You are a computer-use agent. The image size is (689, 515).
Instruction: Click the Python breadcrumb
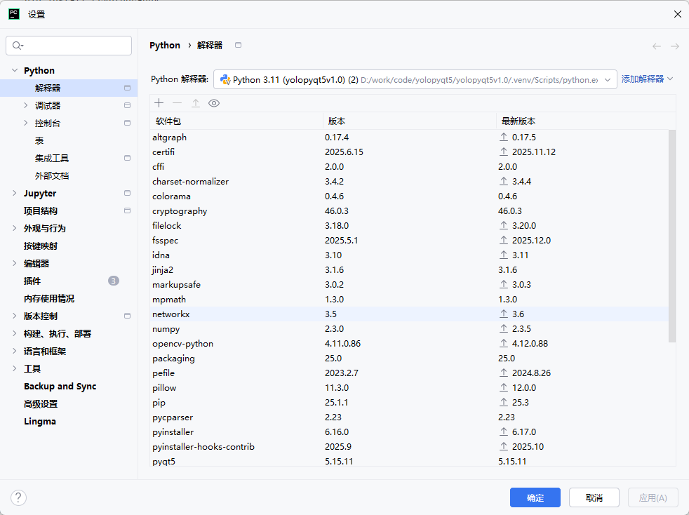click(x=165, y=46)
